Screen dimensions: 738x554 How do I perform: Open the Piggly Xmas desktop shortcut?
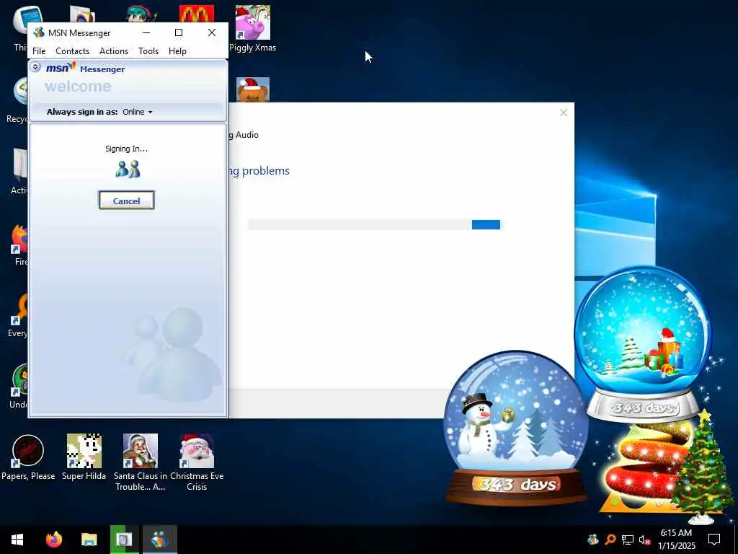click(x=253, y=28)
